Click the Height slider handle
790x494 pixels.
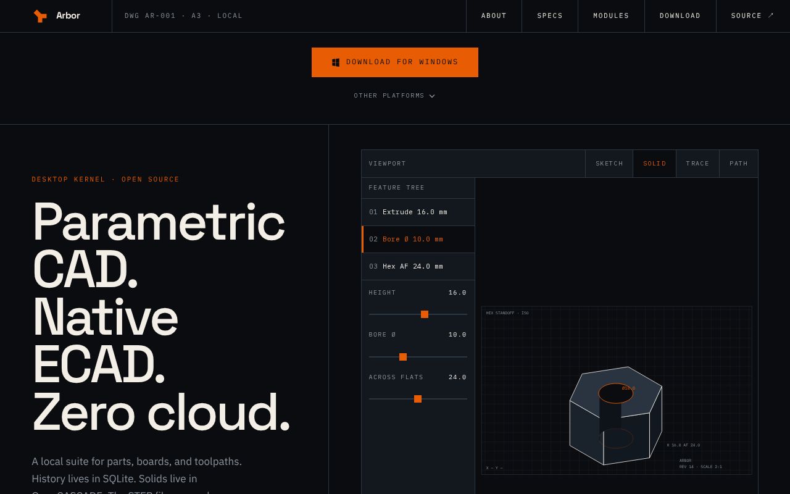pyautogui.click(x=425, y=314)
